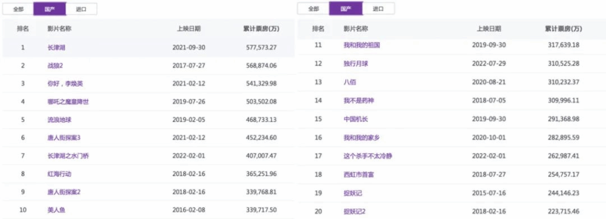Switch to 进口 tab in right table
Image resolution: width=606 pixels, height=219 pixels.
[378, 8]
